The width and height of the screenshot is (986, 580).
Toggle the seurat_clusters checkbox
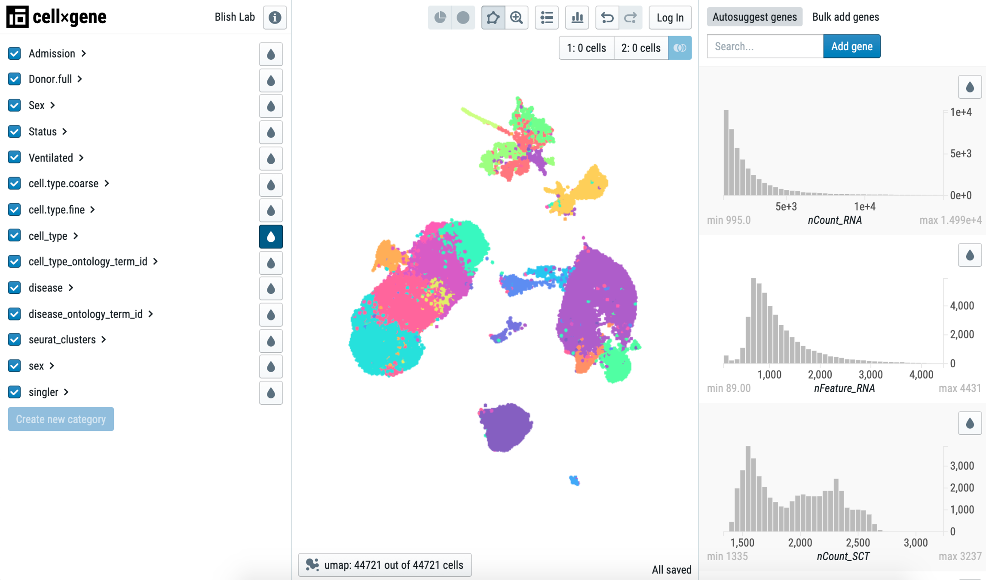tap(14, 339)
